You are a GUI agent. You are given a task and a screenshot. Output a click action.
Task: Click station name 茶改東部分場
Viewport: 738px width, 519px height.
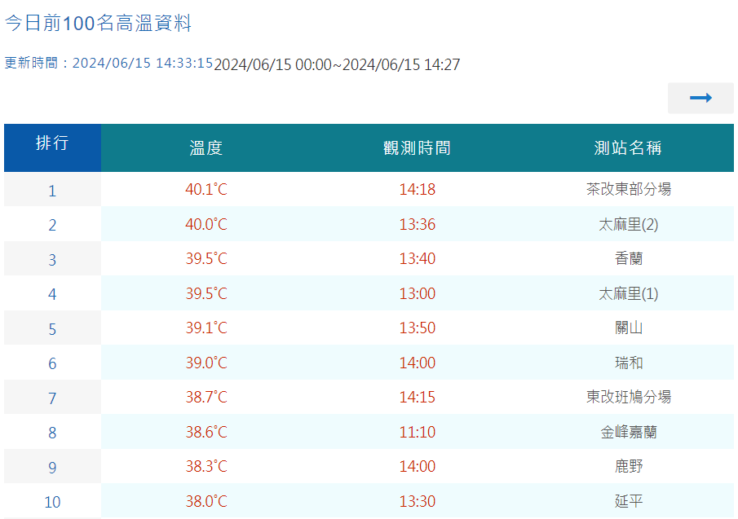point(629,189)
